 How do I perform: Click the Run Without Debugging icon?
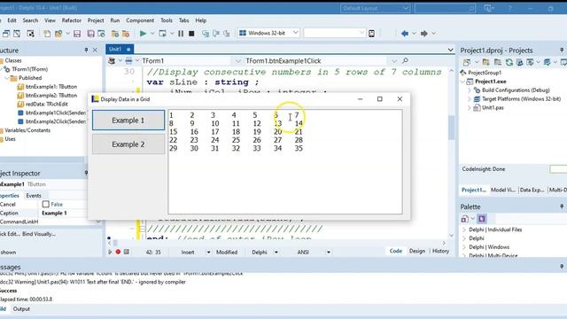click(162, 34)
